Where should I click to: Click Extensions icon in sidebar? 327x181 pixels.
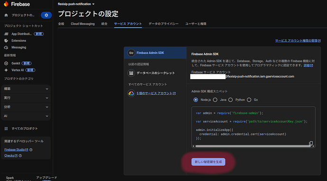6,41
